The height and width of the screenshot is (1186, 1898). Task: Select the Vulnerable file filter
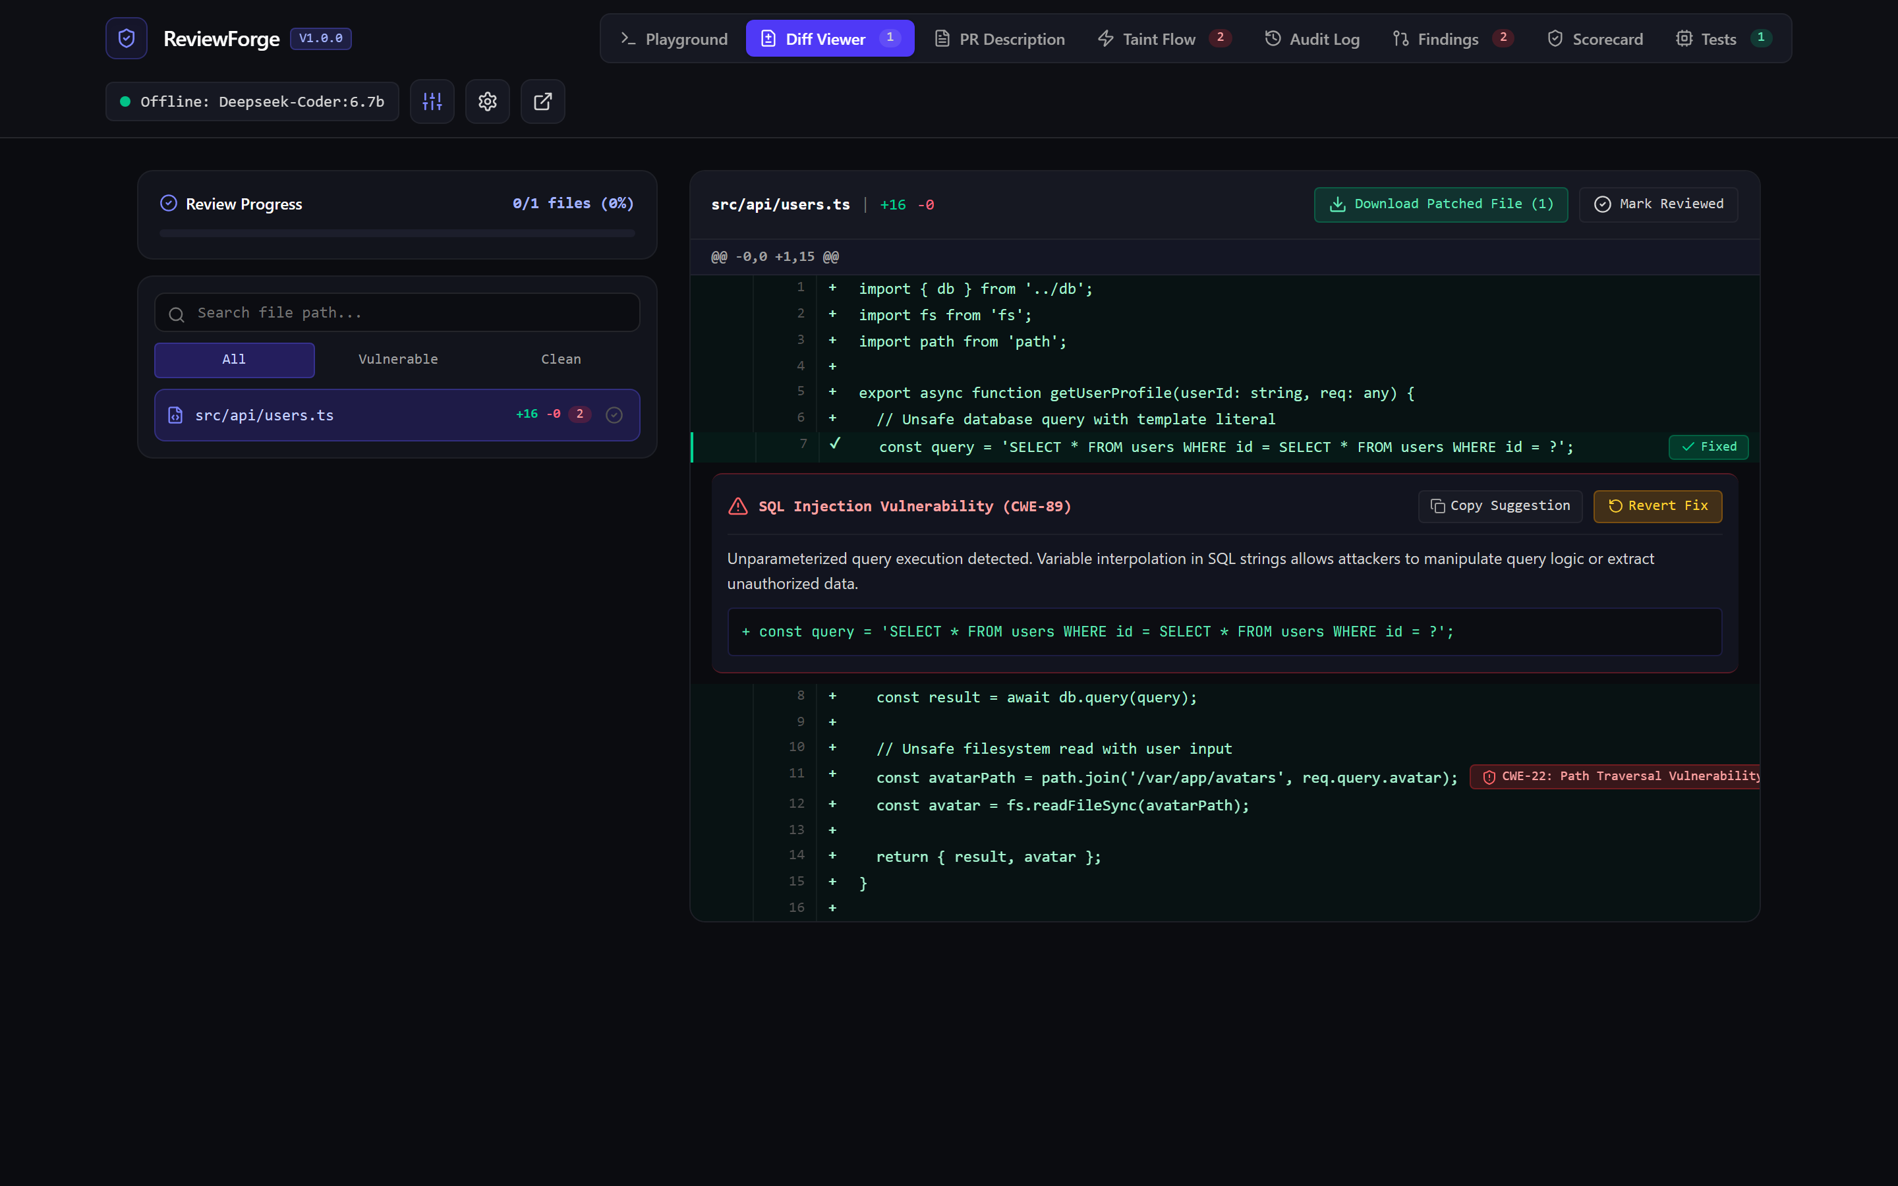point(397,359)
